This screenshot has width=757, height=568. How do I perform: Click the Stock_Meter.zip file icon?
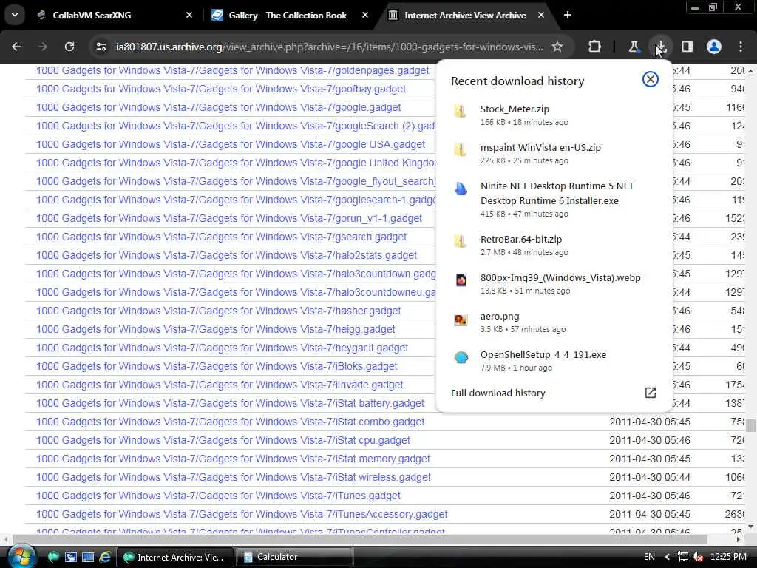coord(461,112)
